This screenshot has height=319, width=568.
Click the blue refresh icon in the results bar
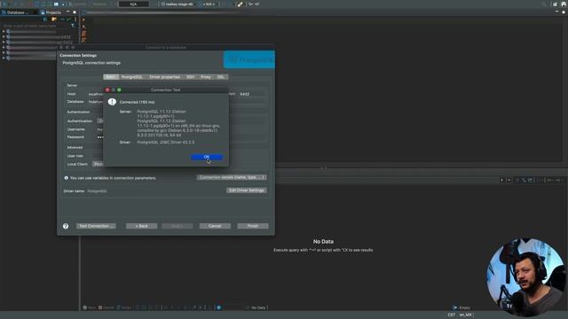pyautogui.click(x=219, y=307)
